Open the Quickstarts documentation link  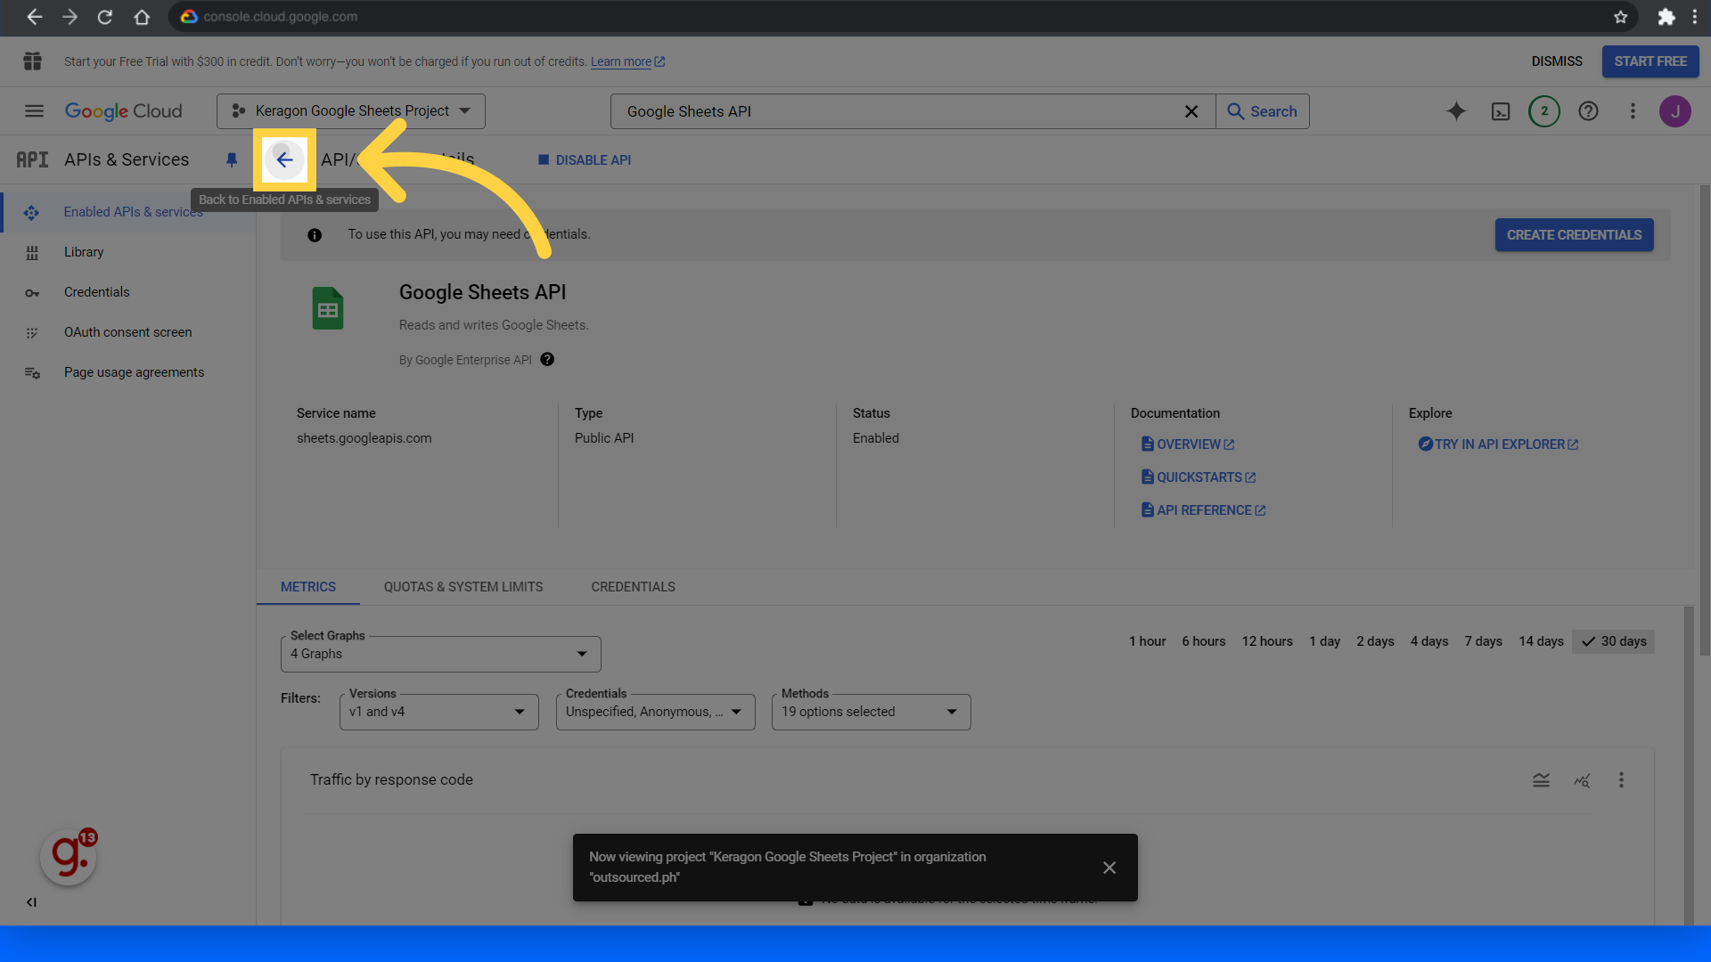(x=1199, y=477)
